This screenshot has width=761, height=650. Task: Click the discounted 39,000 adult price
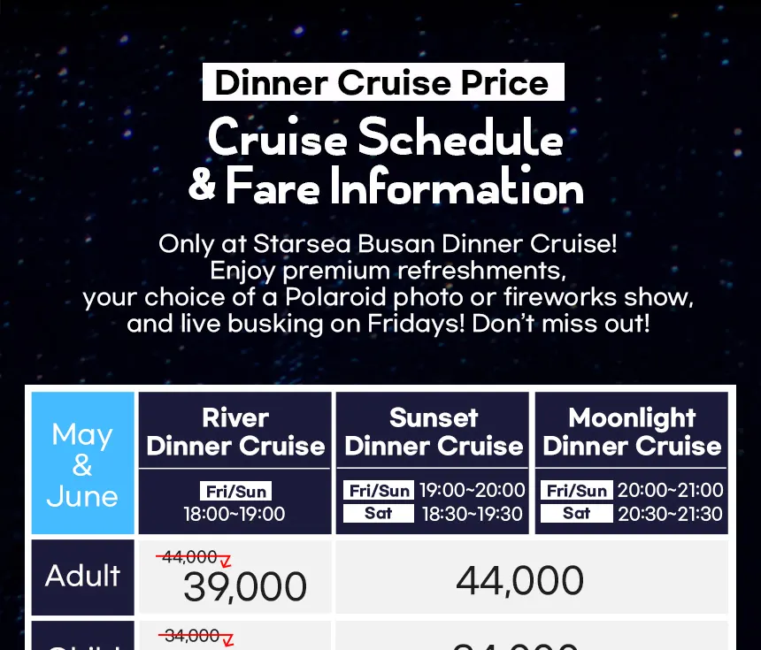(245, 586)
